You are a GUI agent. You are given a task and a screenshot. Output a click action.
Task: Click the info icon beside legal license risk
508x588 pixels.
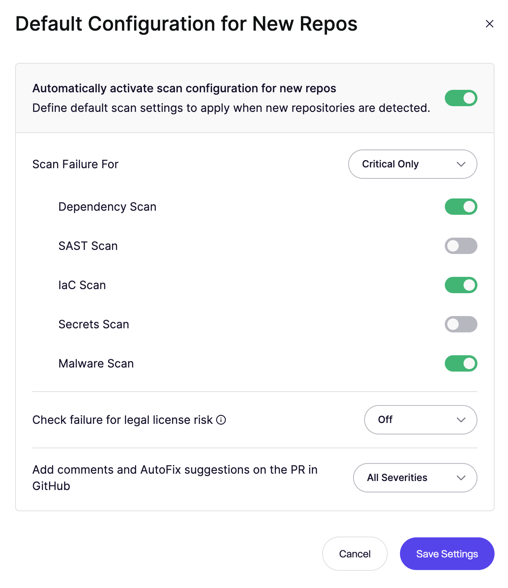pyautogui.click(x=221, y=420)
